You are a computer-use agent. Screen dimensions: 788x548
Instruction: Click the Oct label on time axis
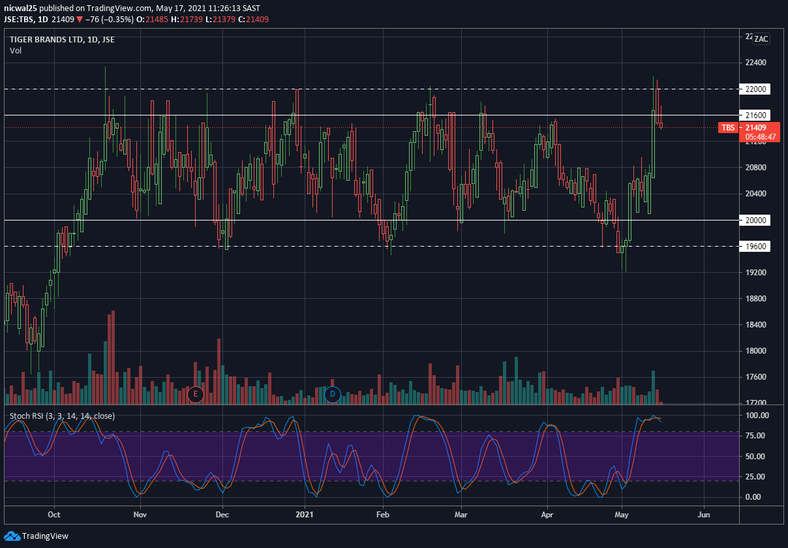[55, 515]
